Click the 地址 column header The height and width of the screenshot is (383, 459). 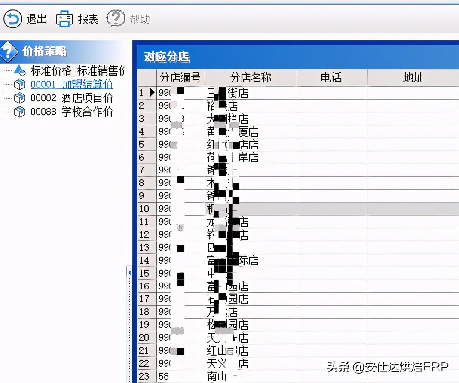tap(413, 77)
